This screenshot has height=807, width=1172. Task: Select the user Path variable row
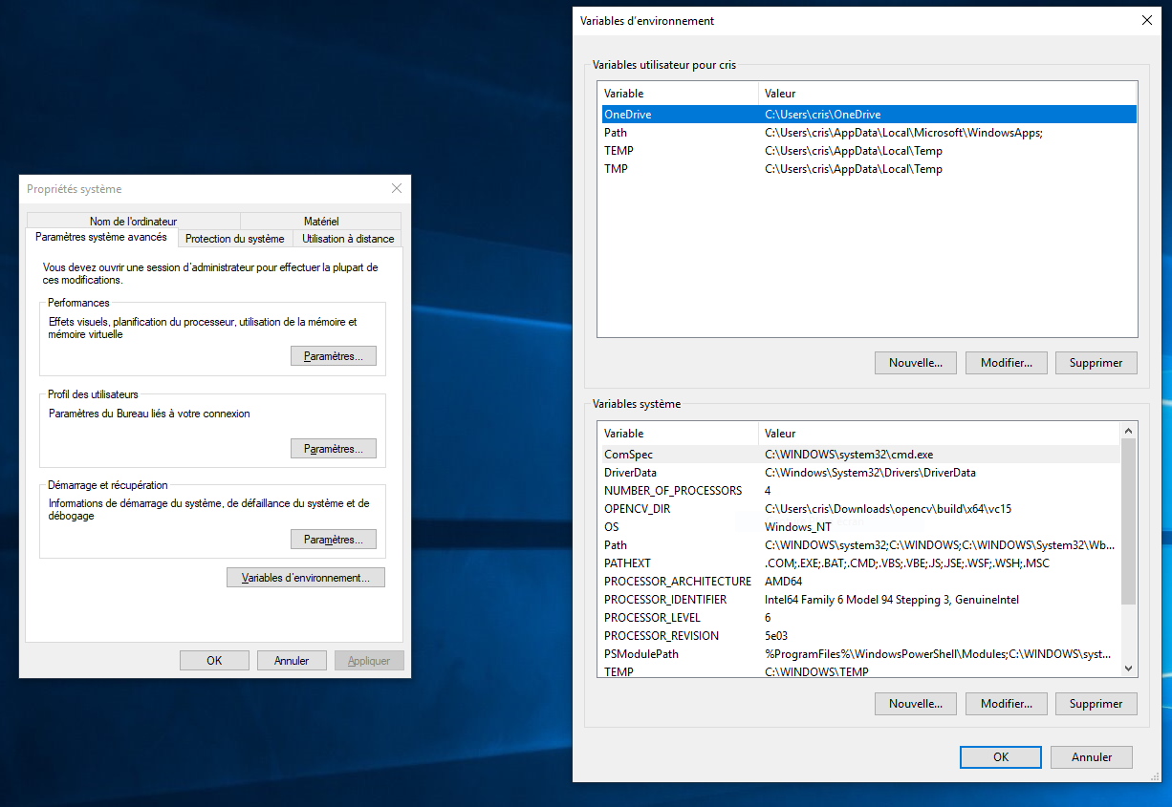[868, 133]
